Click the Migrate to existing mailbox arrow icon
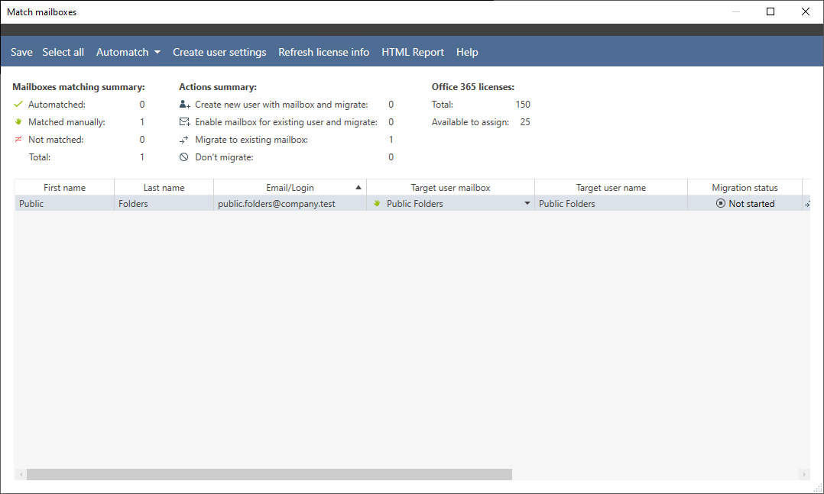Viewport: 824px width, 494px height. (183, 139)
